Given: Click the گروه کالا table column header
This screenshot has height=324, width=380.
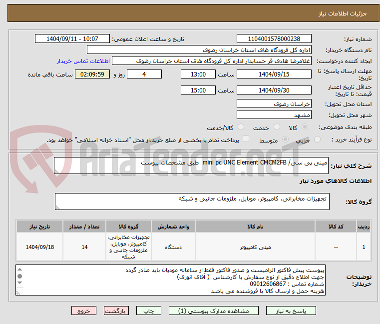Looking at the screenshot, I should (128, 226).
